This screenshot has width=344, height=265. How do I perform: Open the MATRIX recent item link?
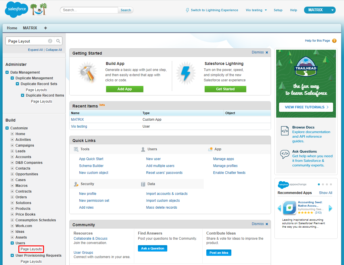pos(77,120)
